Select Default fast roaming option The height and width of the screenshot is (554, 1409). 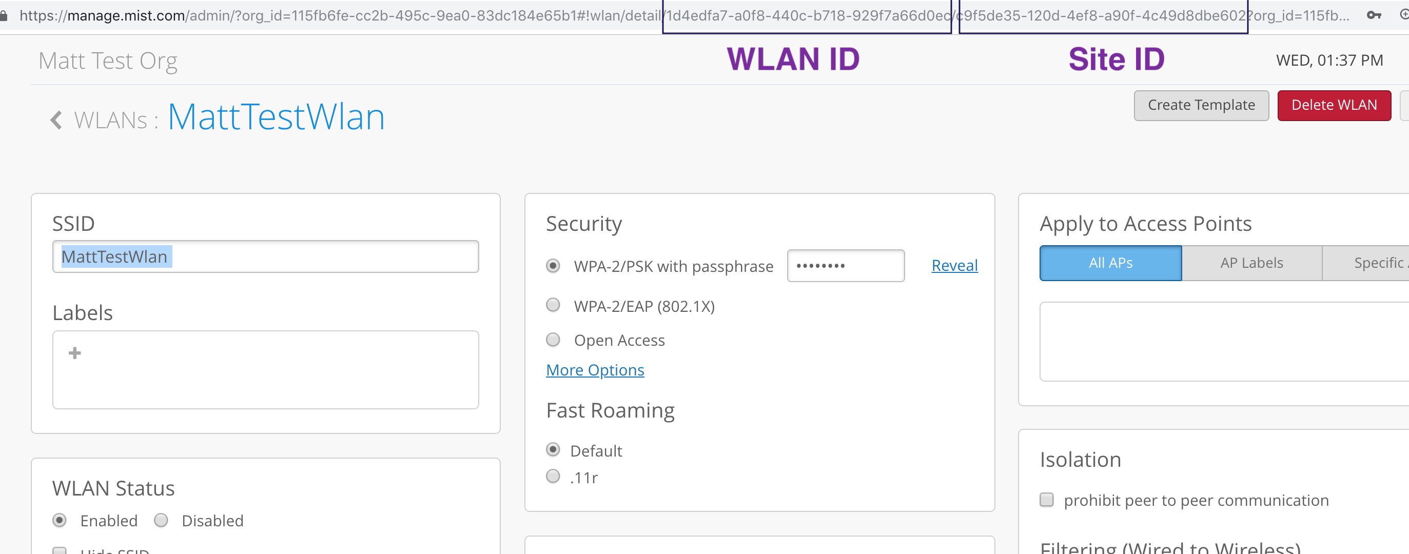(553, 450)
